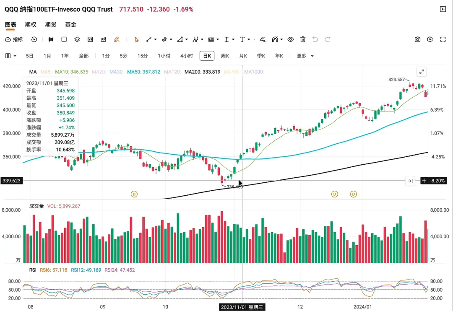
Task: Take a chart snapshot with camera icon
Action: [x=417, y=39]
